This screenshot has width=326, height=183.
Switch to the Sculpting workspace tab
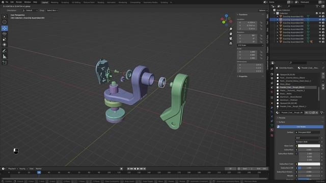65,3
